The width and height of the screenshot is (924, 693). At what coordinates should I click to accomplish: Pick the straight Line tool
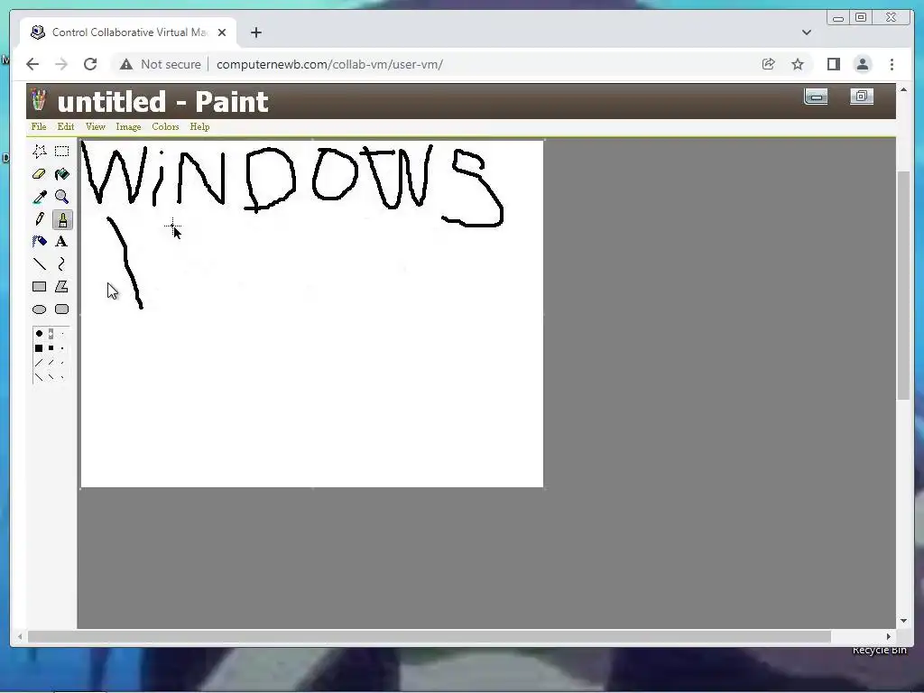click(x=40, y=264)
